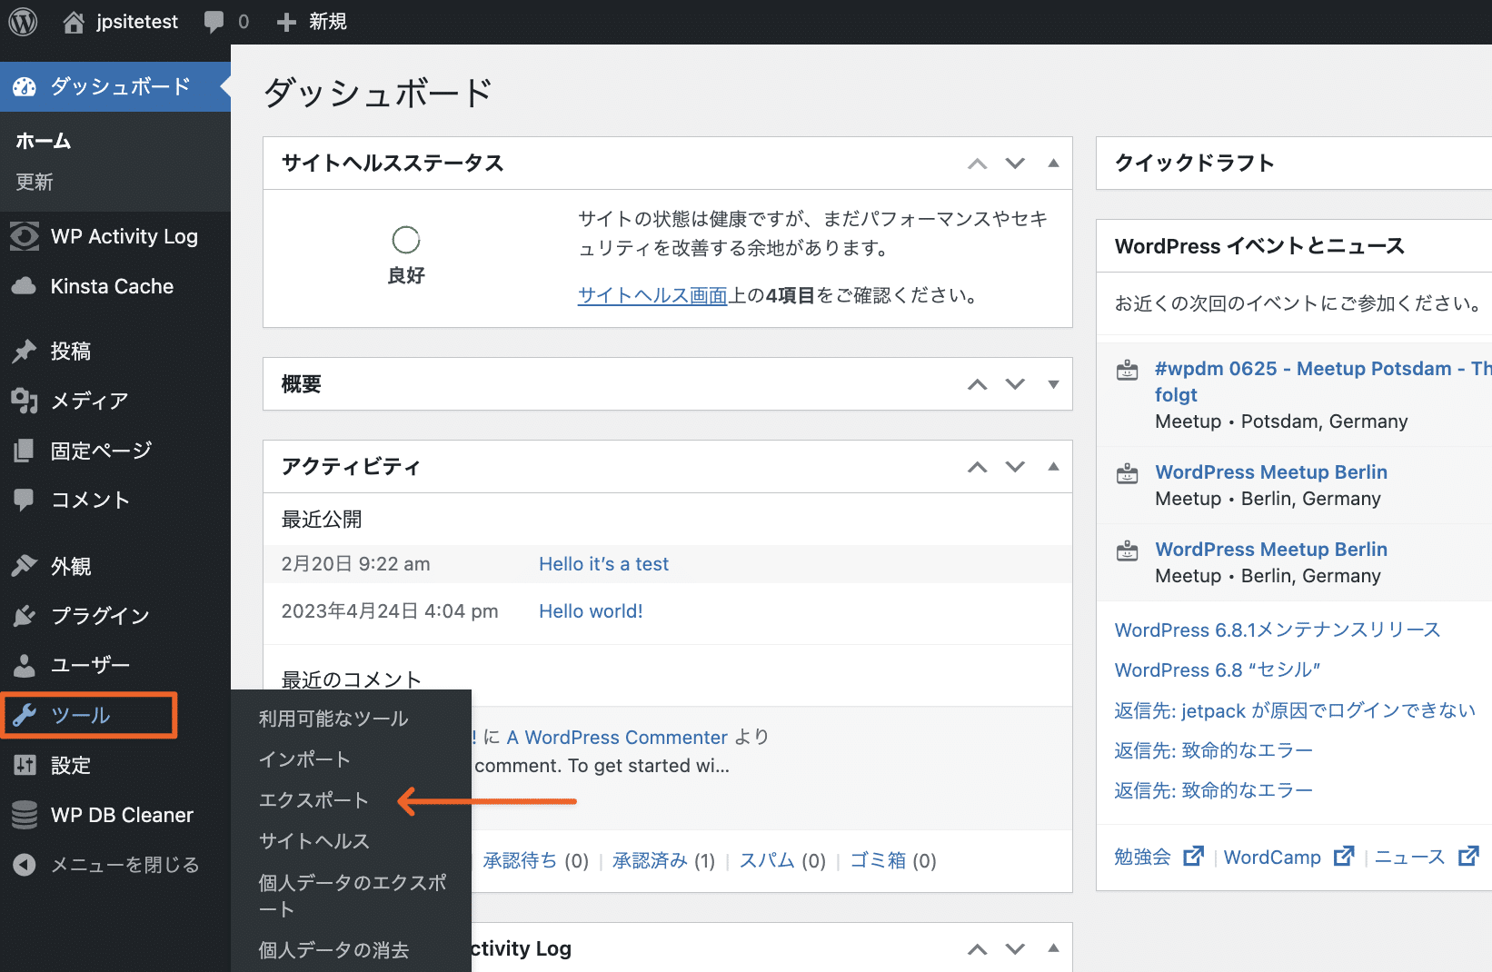
Task: Open プラグイン via the plug icon
Action: [24, 615]
